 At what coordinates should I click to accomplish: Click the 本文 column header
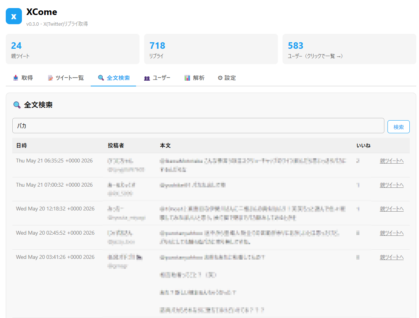point(165,146)
